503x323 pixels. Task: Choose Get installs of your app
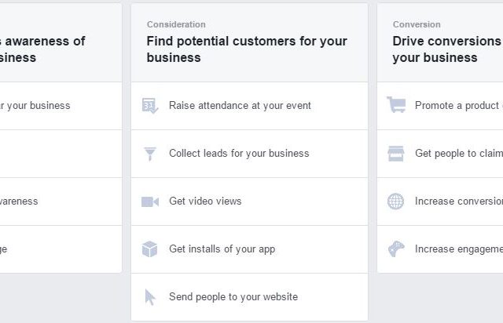coord(250,249)
